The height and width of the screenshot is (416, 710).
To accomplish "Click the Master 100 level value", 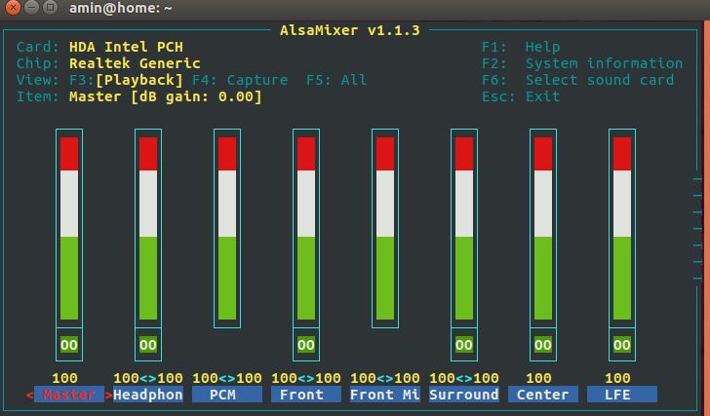I will (64, 378).
